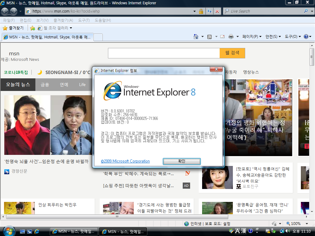
Task: Click the Add to Favorites Bar icon
Action: (33, 28)
